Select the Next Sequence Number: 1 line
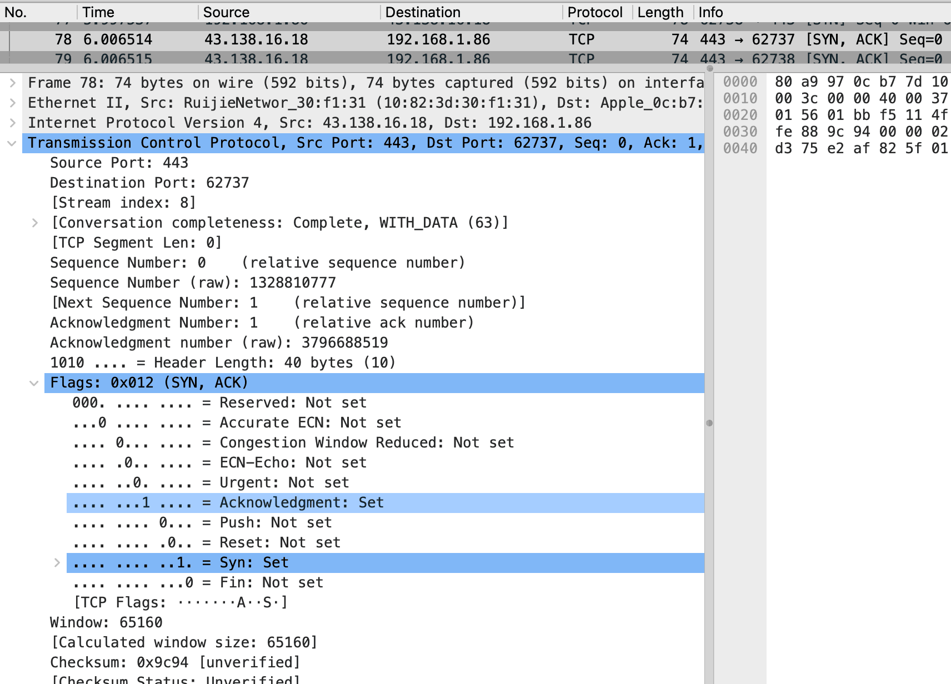 tap(288, 303)
